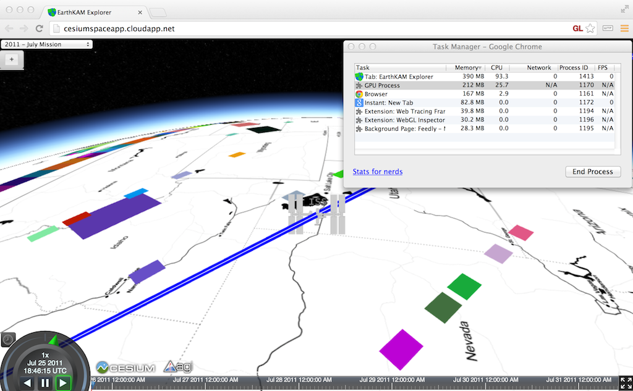Click the Chrome icon beside the Browser task
Image resolution: width=633 pixels, height=391 pixels.
coord(359,94)
